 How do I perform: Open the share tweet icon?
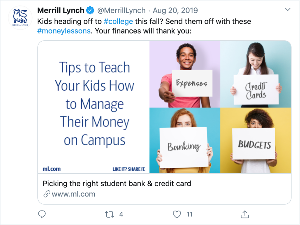[x=245, y=214]
